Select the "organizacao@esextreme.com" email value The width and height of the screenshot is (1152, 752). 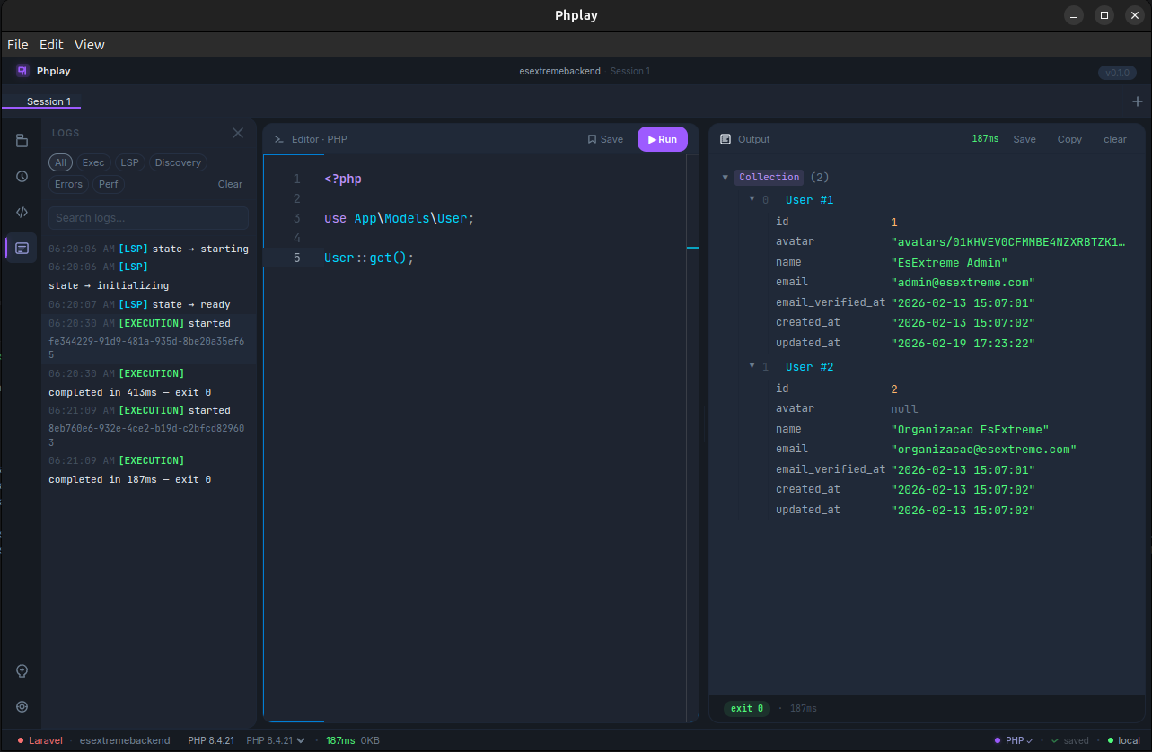click(983, 450)
